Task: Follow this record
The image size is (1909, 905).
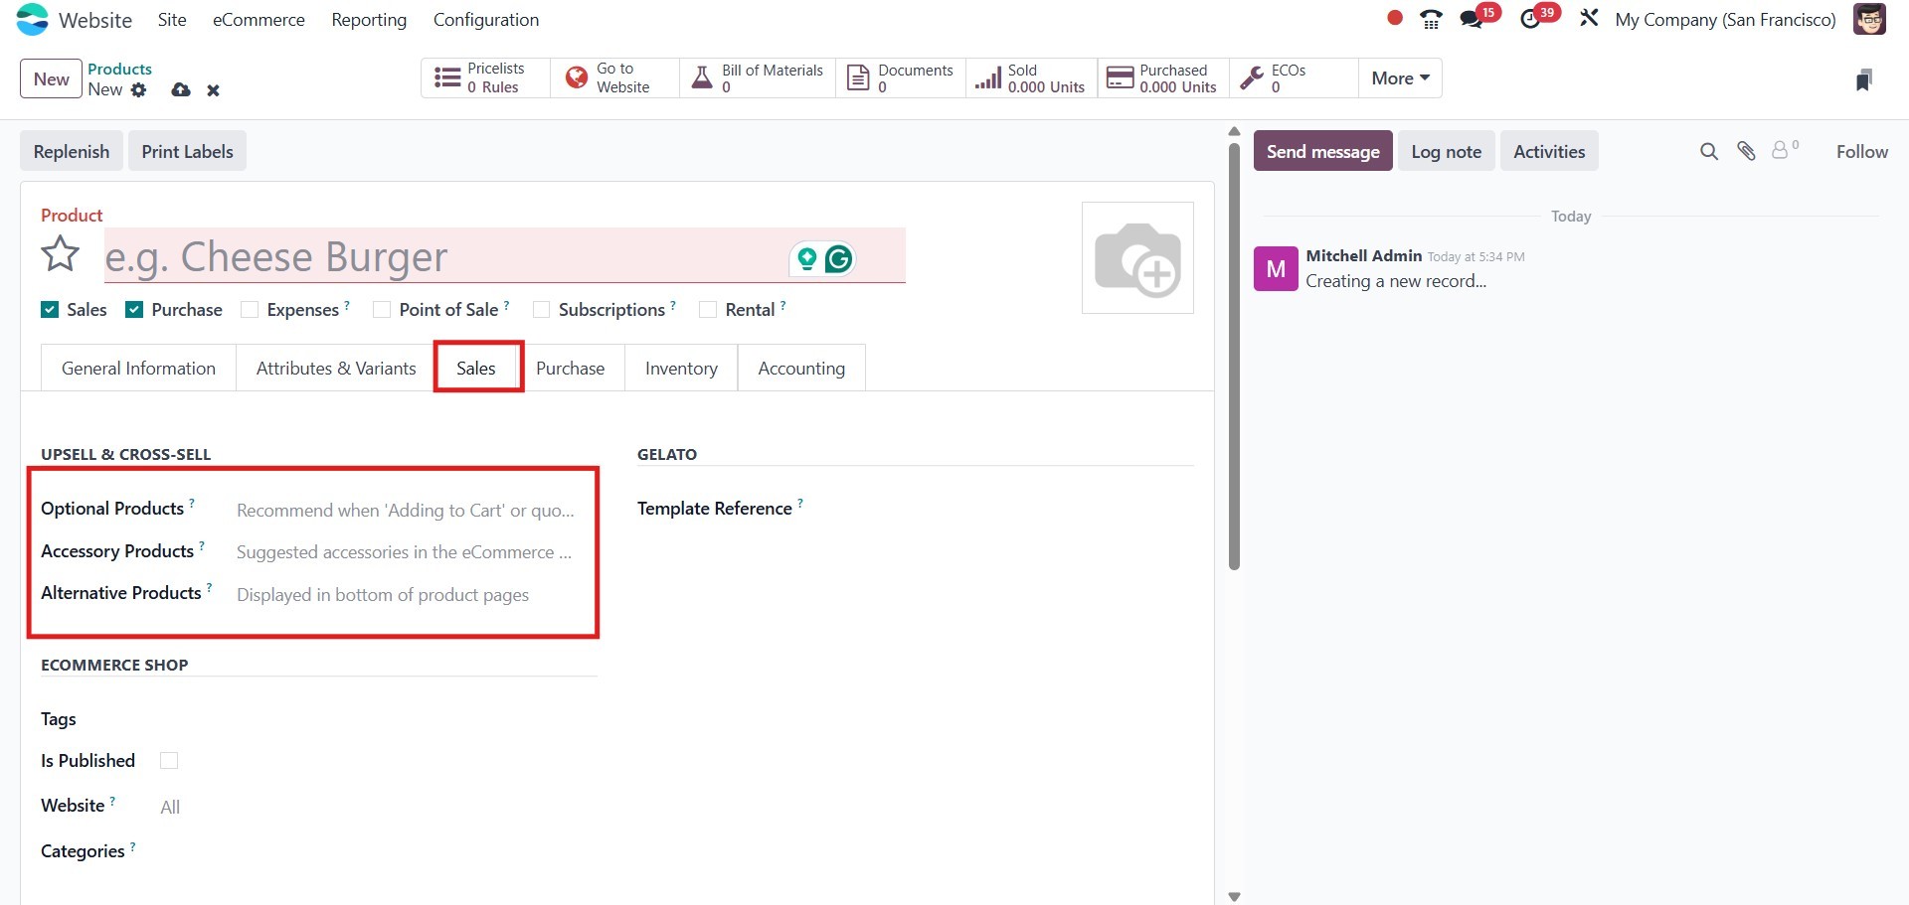Action: [x=1861, y=151]
